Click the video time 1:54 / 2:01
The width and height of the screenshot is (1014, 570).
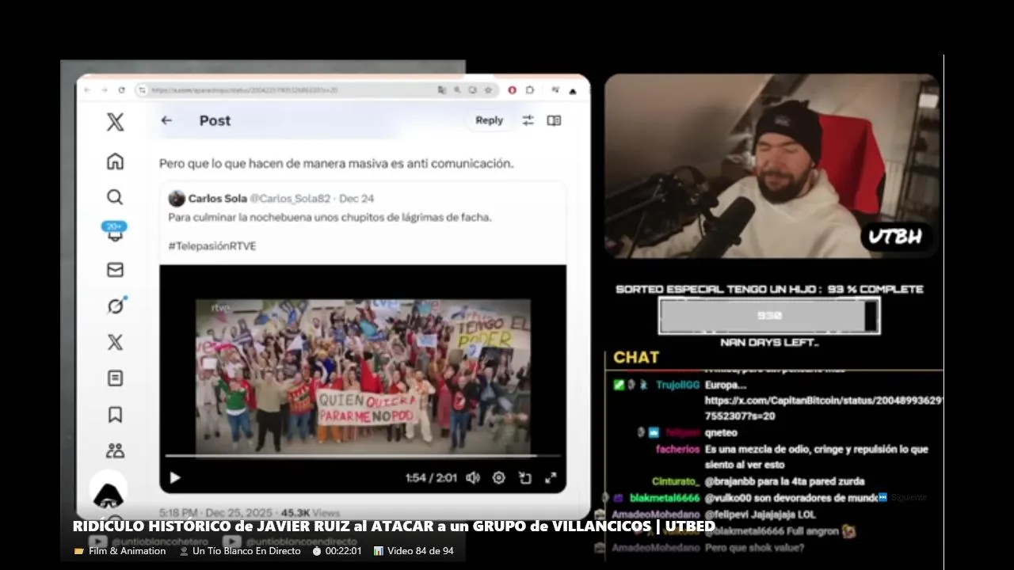click(x=431, y=477)
